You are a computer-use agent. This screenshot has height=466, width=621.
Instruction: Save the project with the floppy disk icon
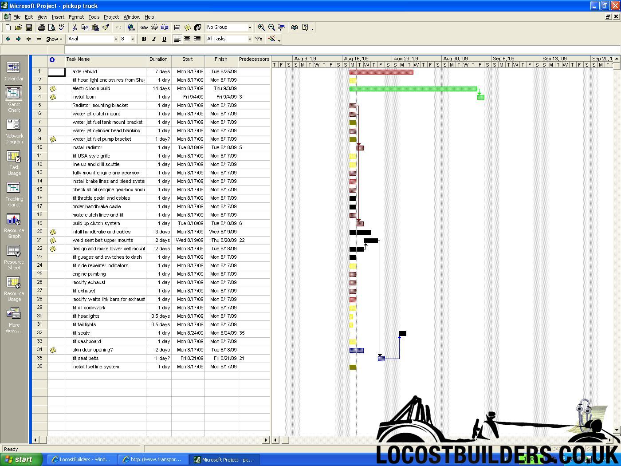(x=28, y=28)
